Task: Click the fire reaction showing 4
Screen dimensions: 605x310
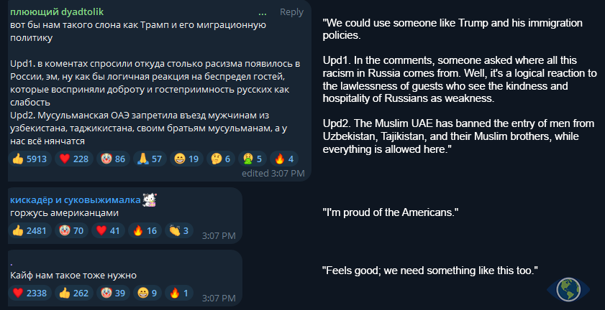Action: tap(285, 159)
